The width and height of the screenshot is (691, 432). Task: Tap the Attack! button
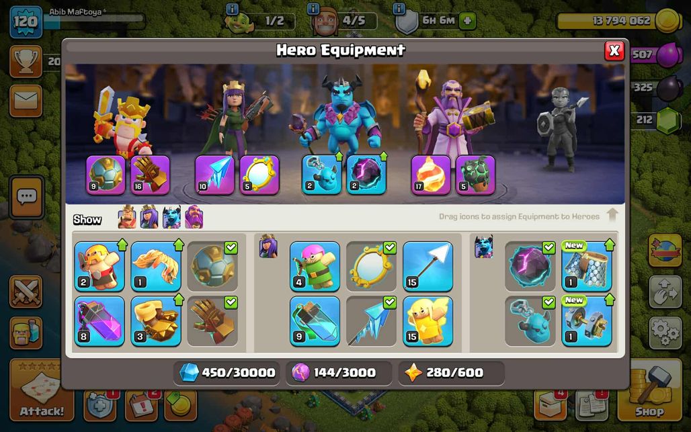pyautogui.click(x=42, y=390)
